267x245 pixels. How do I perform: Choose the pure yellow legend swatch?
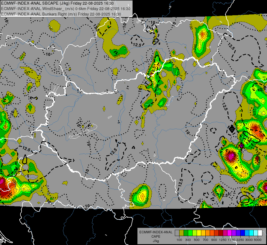[199, 233]
